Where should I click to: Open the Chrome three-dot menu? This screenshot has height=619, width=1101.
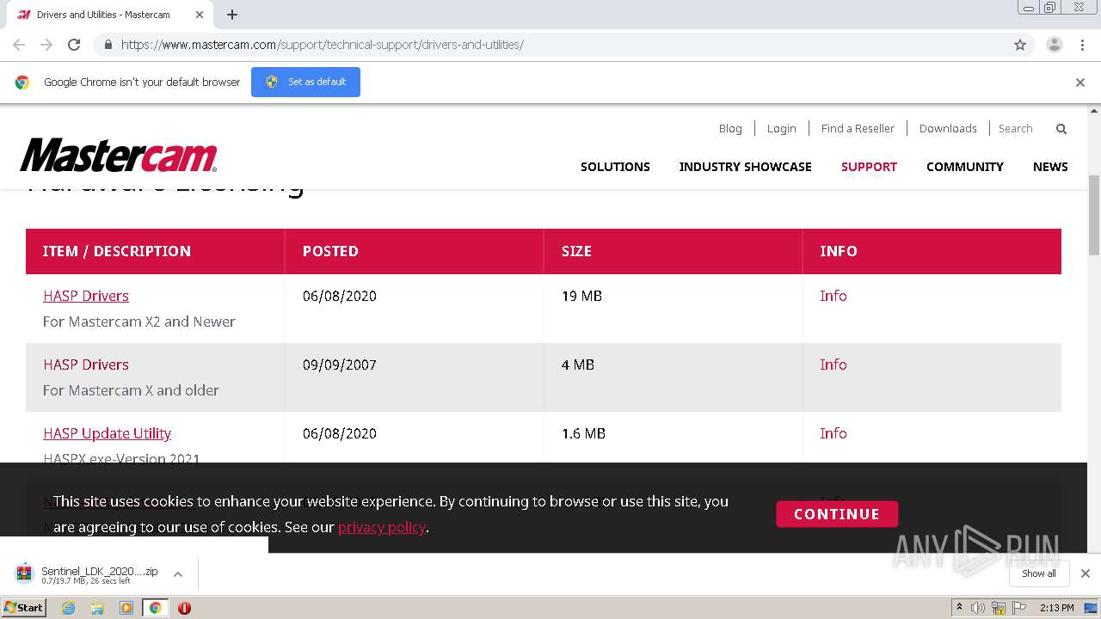[x=1082, y=45]
